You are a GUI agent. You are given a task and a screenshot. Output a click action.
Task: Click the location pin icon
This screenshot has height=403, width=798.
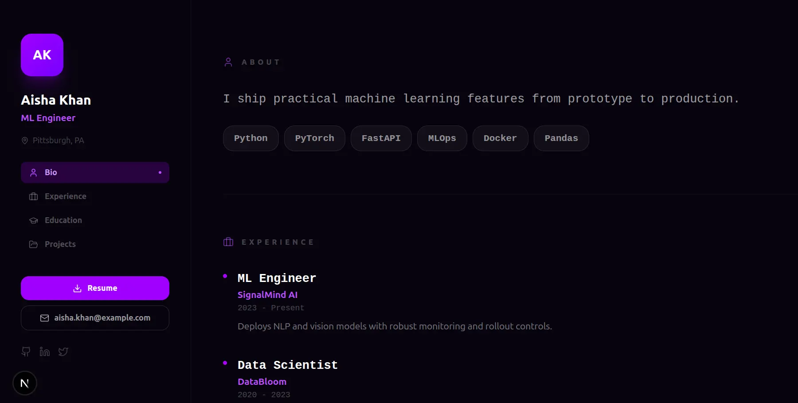point(25,141)
